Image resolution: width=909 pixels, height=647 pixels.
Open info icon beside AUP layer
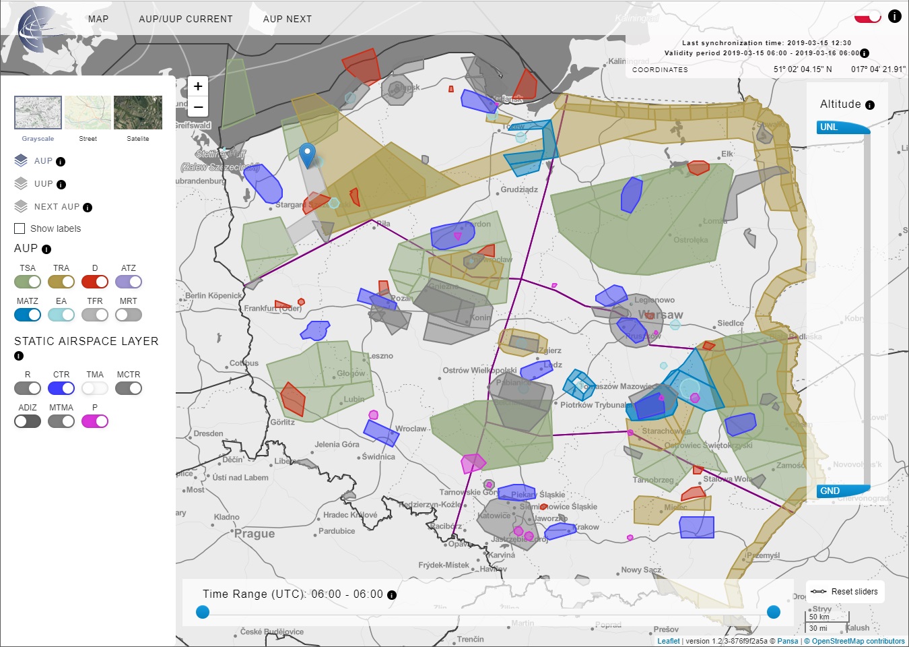[x=61, y=162]
